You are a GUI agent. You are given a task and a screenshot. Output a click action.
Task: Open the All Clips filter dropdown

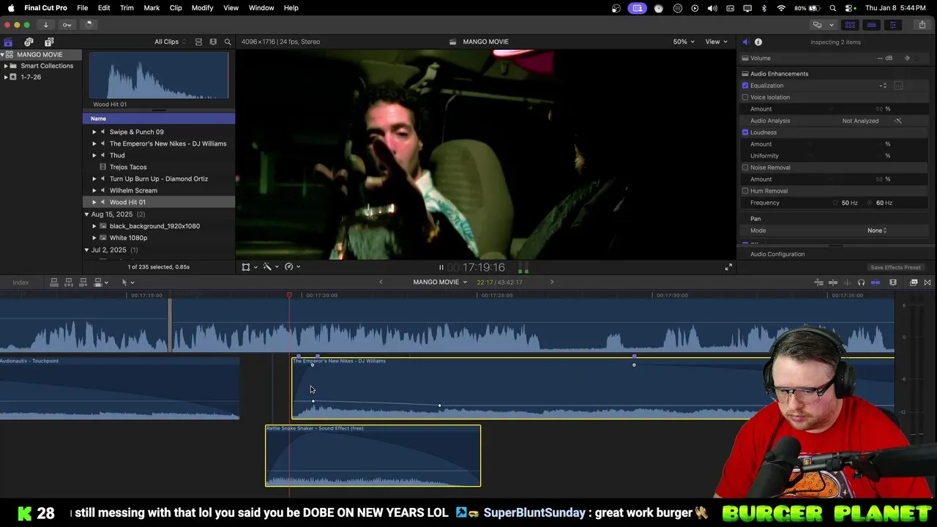pos(170,42)
